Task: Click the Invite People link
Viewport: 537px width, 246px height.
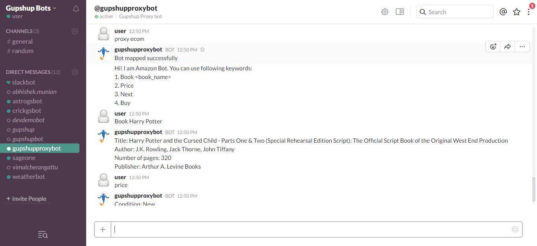Action: tap(27, 199)
